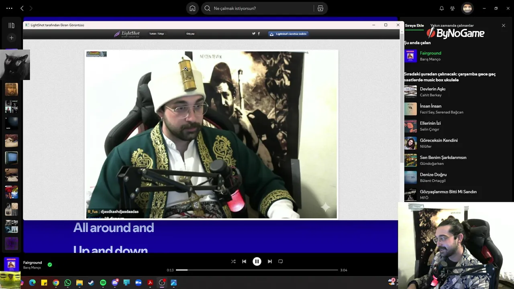Click the streamer screenshot image in LightShot window
Viewport: 514px width, 289px height.
click(x=211, y=134)
